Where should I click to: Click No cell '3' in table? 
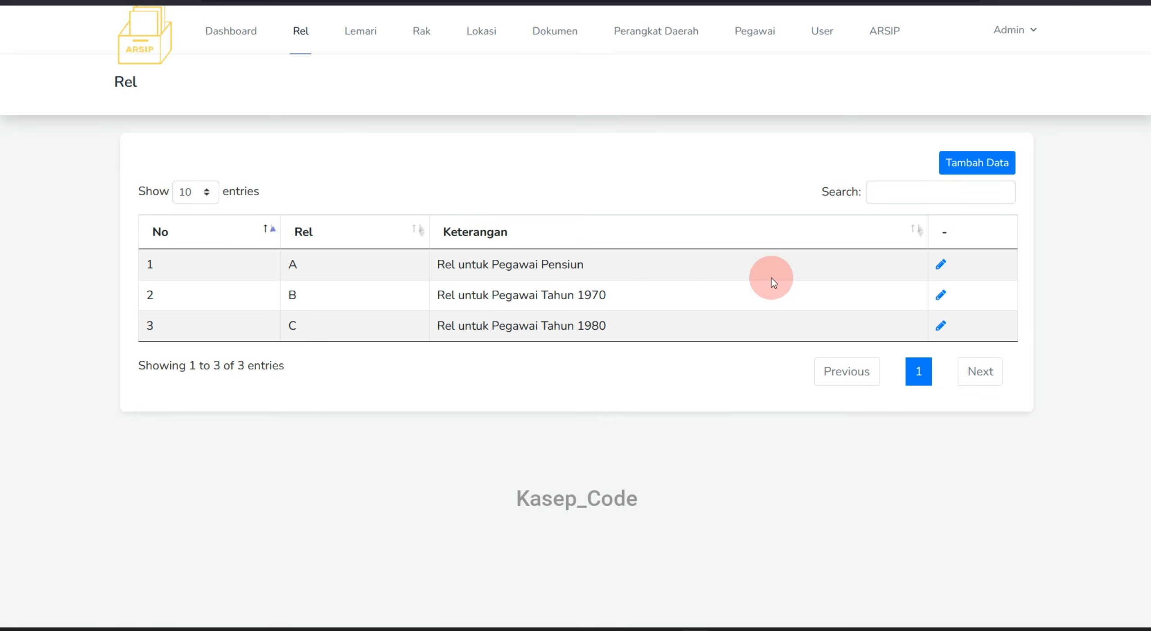pyautogui.click(x=209, y=326)
